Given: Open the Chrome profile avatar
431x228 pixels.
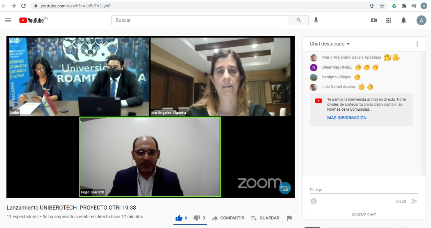Looking at the screenshot, I should [x=424, y=6].
